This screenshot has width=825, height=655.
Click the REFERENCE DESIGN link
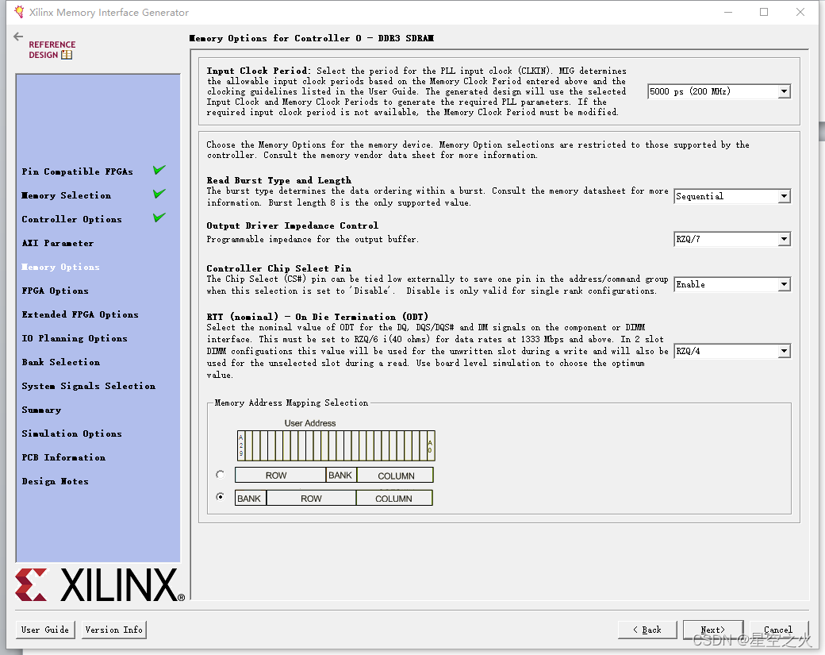coord(52,49)
